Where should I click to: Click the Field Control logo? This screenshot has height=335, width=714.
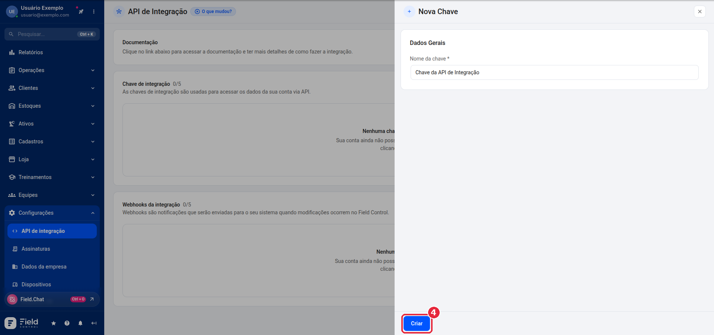click(22, 323)
